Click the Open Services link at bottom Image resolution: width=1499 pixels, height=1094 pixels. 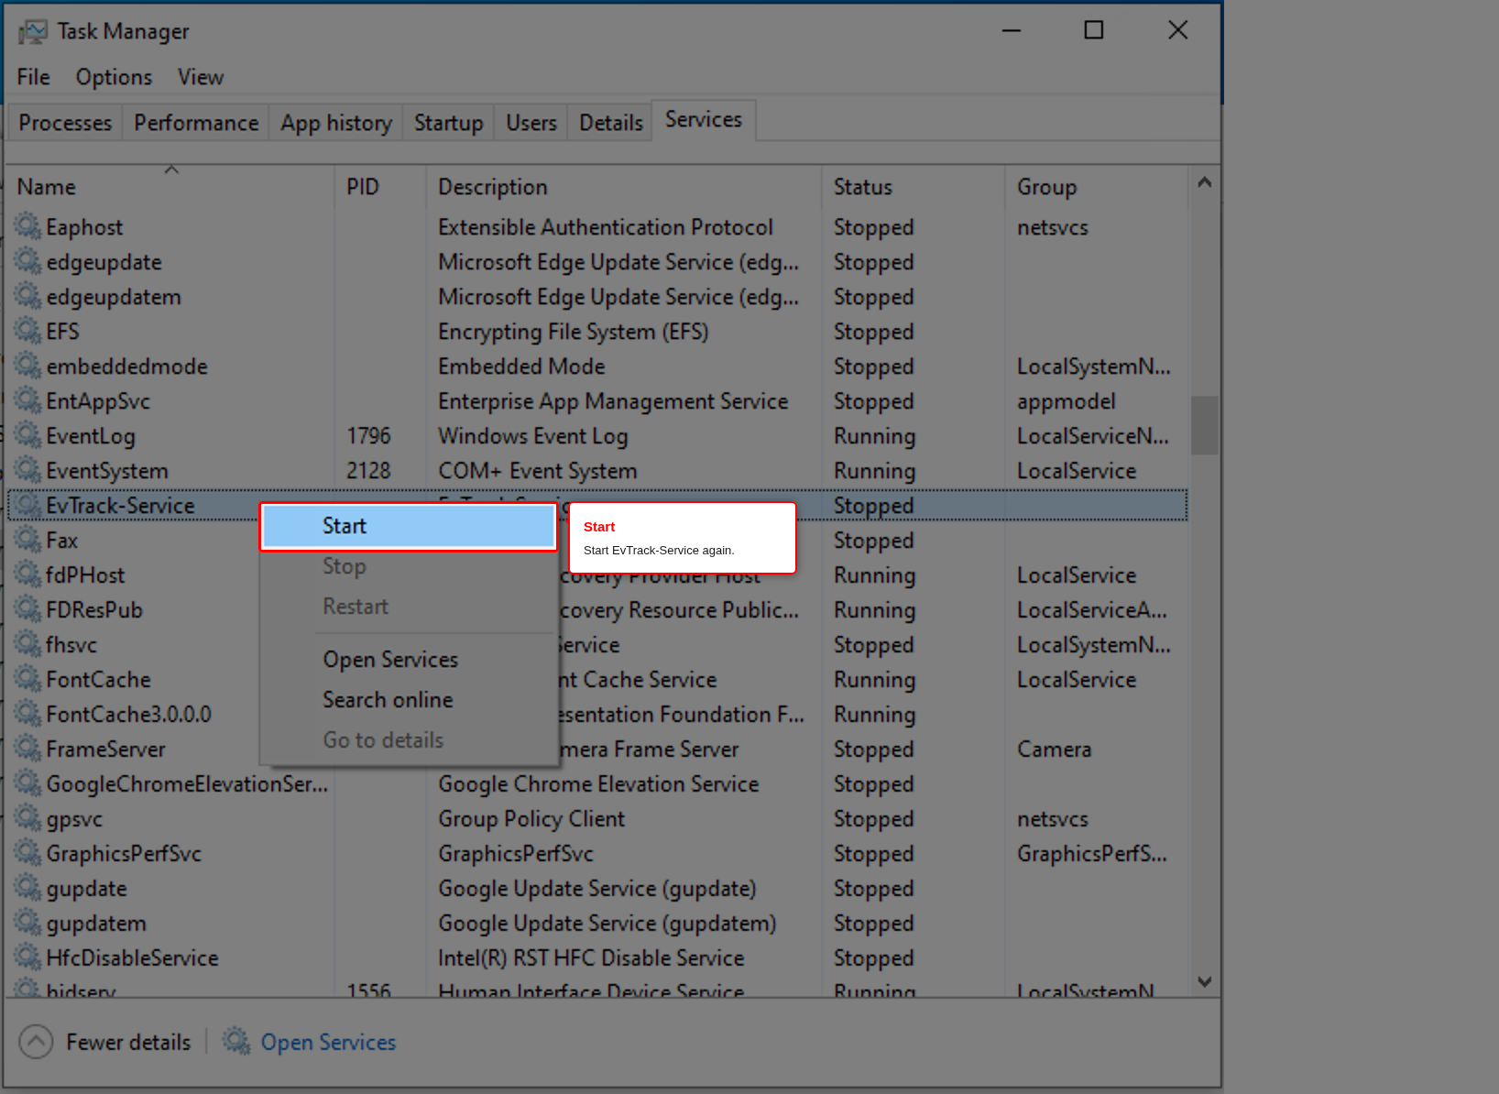(328, 1042)
